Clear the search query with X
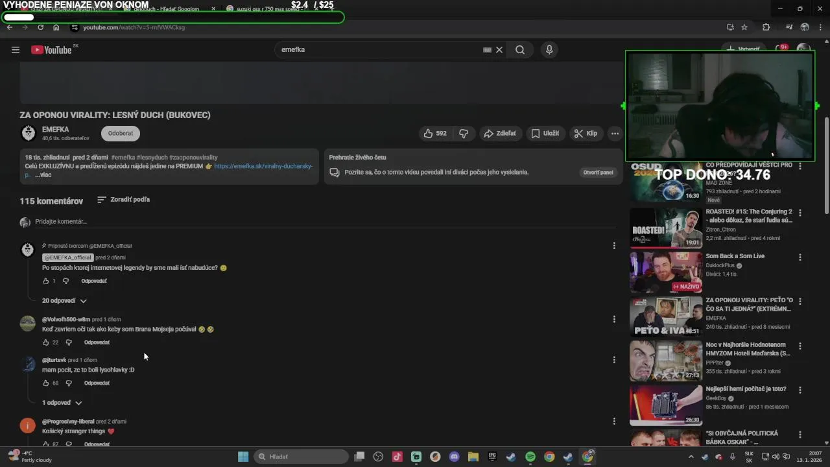Screen dimensions: 830x467 (x=499, y=50)
